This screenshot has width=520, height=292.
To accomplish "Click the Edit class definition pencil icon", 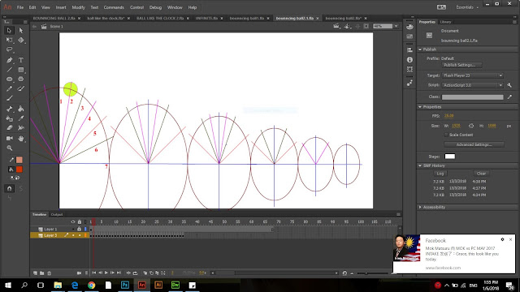I will [509, 97].
